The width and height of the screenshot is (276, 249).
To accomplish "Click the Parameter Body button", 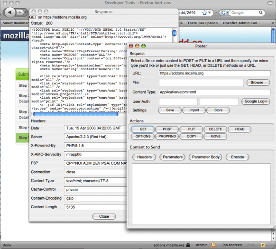I will point(206,157).
